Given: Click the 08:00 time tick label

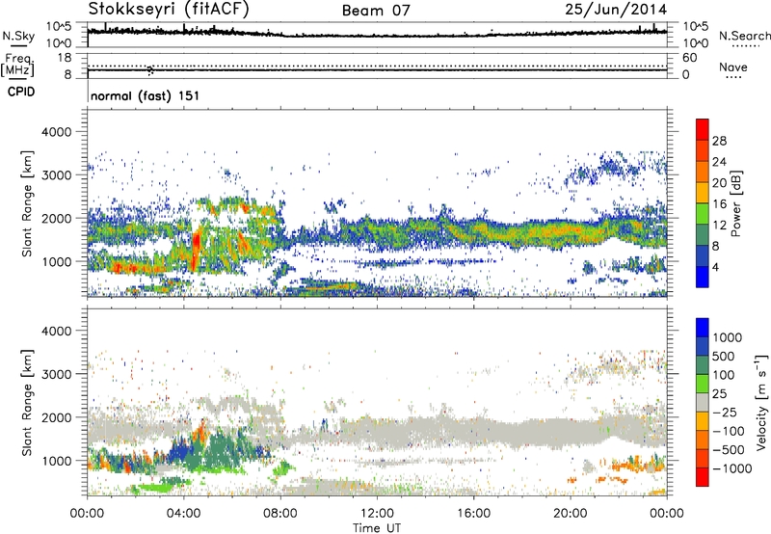Looking at the screenshot, I should 280,514.
